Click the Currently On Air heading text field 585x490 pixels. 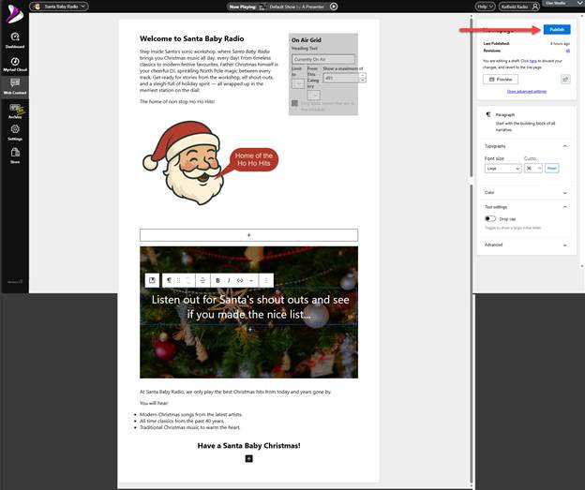coord(323,59)
